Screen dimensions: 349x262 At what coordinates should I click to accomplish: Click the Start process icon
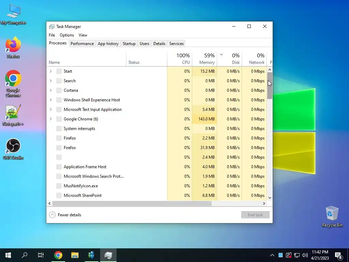[59, 71]
